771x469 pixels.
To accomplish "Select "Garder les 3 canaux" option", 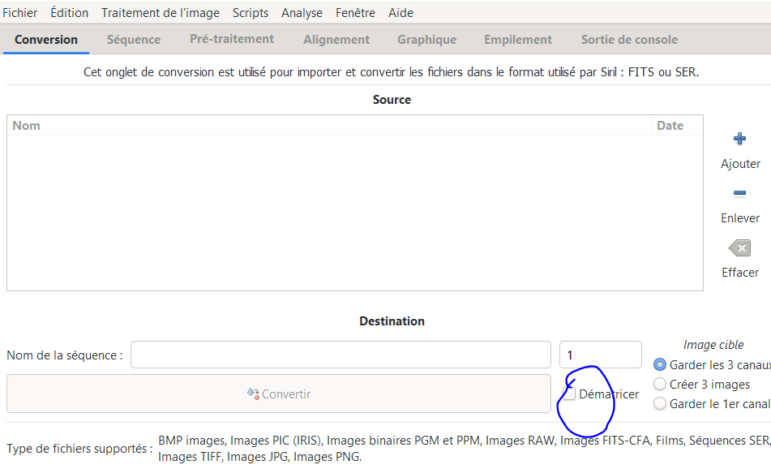I will pos(660,364).
